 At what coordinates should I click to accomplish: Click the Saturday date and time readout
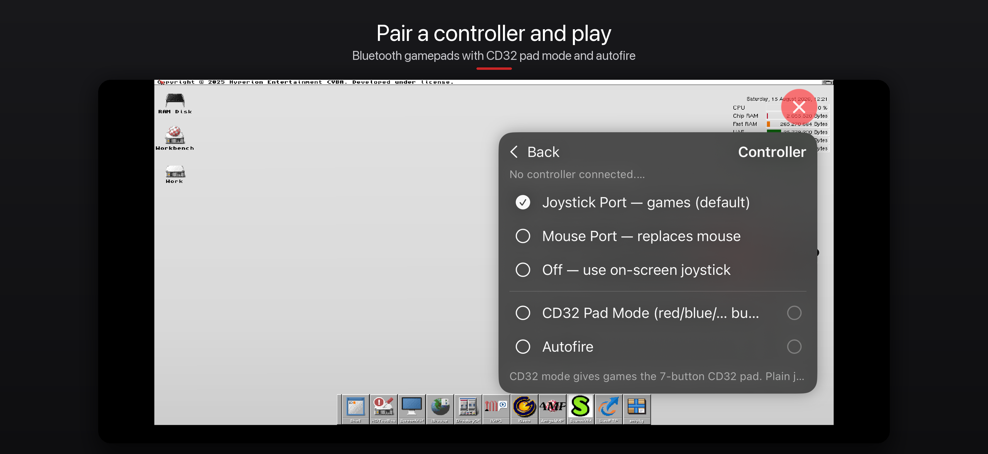786,99
